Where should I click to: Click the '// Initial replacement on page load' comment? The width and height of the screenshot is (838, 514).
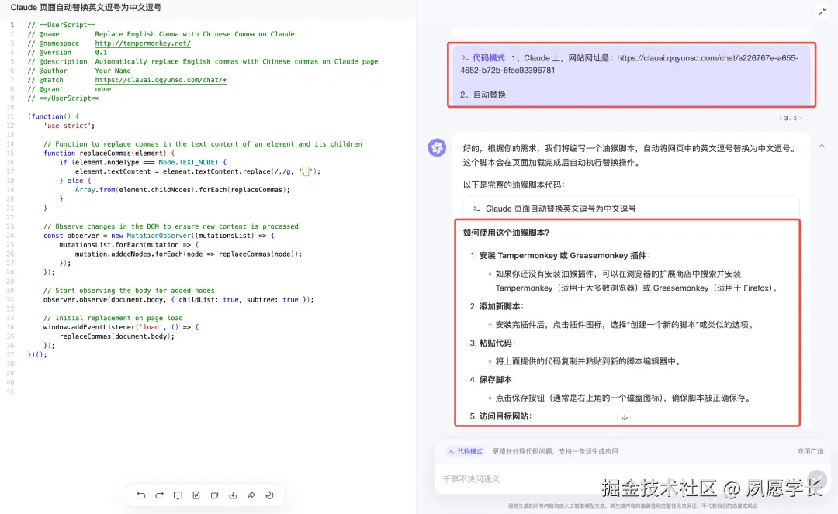pyautogui.click(x=113, y=318)
